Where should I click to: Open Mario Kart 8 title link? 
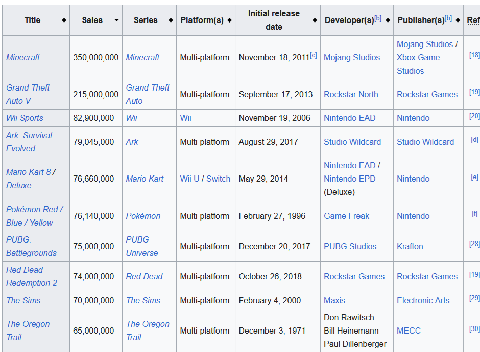(x=29, y=172)
